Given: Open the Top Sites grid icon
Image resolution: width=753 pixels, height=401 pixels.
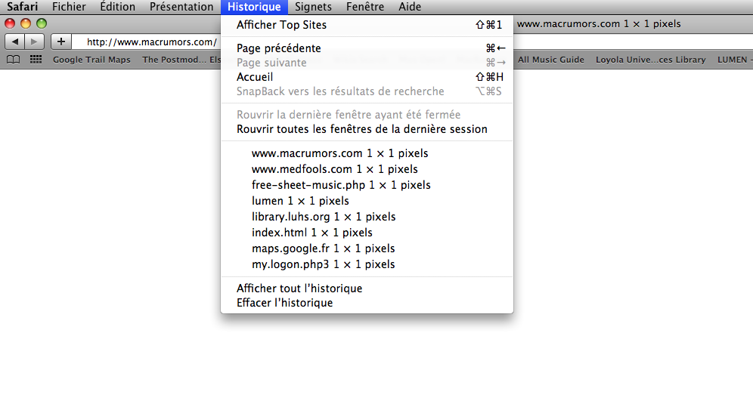Looking at the screenshot, I should coord(36,60).
